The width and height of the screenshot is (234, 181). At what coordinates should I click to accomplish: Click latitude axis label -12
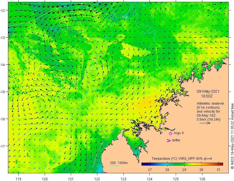3,10
